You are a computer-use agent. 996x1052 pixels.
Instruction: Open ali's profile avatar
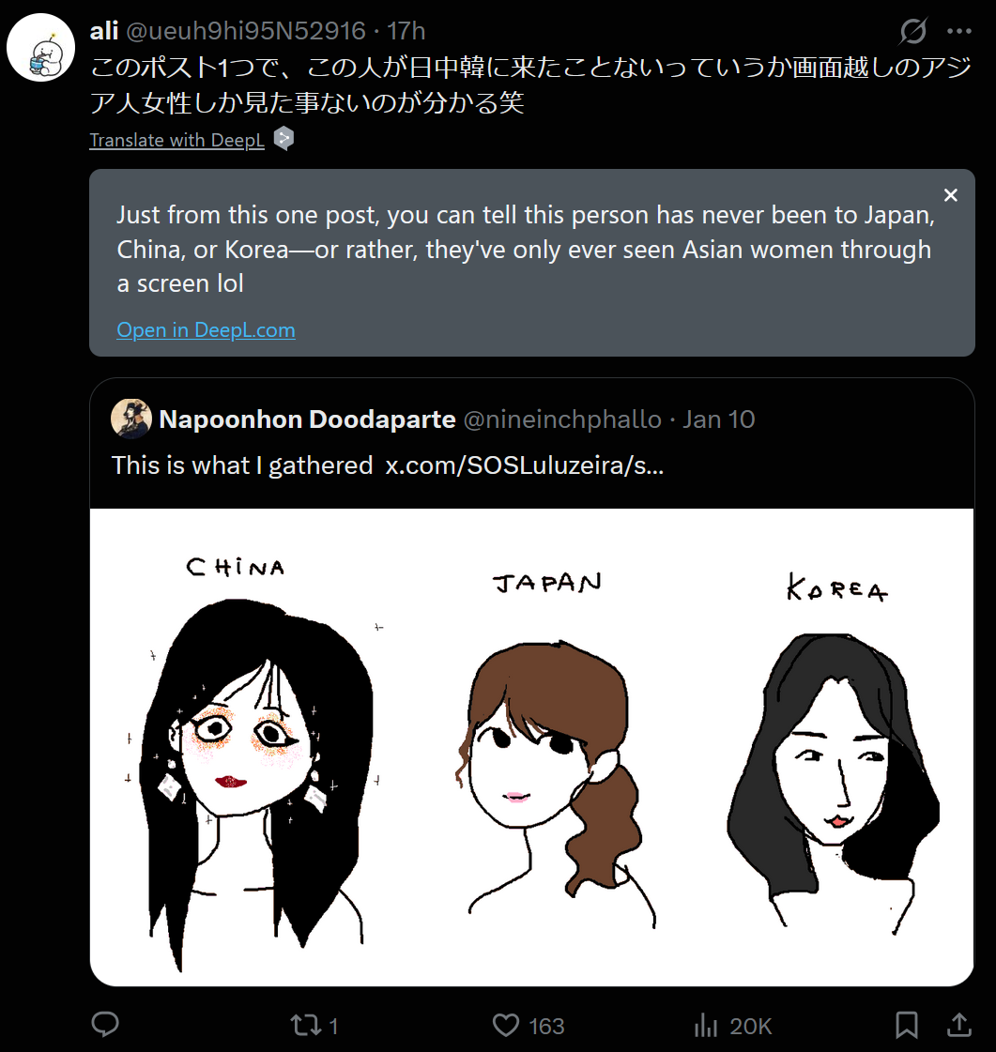40,47
